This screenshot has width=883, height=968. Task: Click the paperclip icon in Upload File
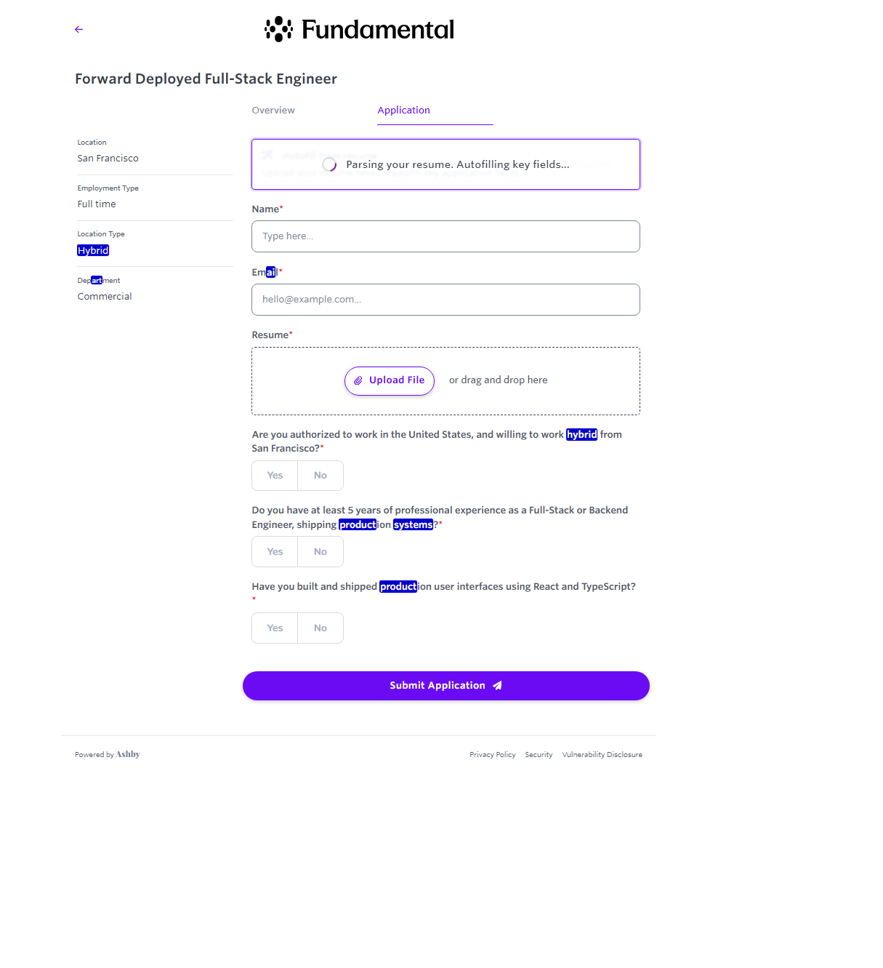358,380
